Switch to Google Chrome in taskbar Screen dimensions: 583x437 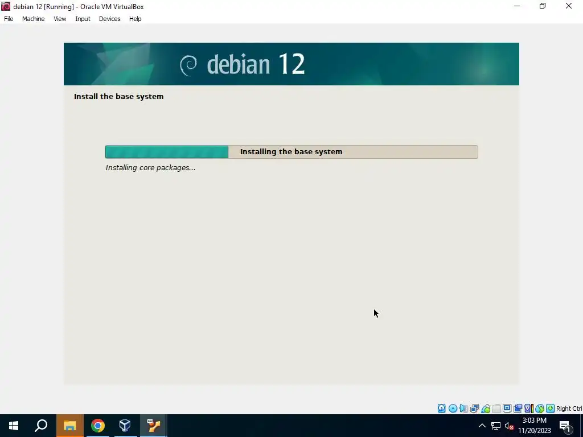(x=98, y=426)
